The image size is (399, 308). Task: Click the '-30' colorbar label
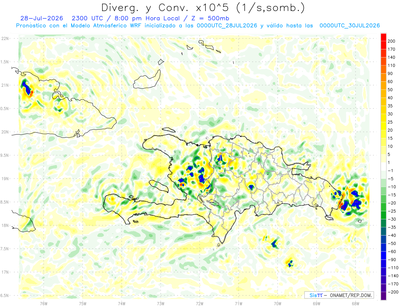tap(392, 219)
